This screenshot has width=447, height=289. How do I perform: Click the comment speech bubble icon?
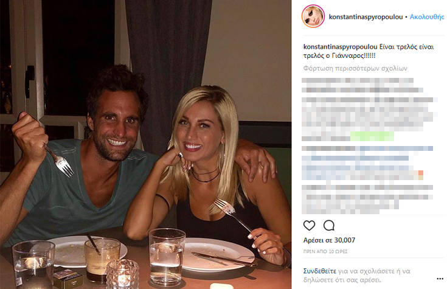pyautogui.click(x=329, y=225)
